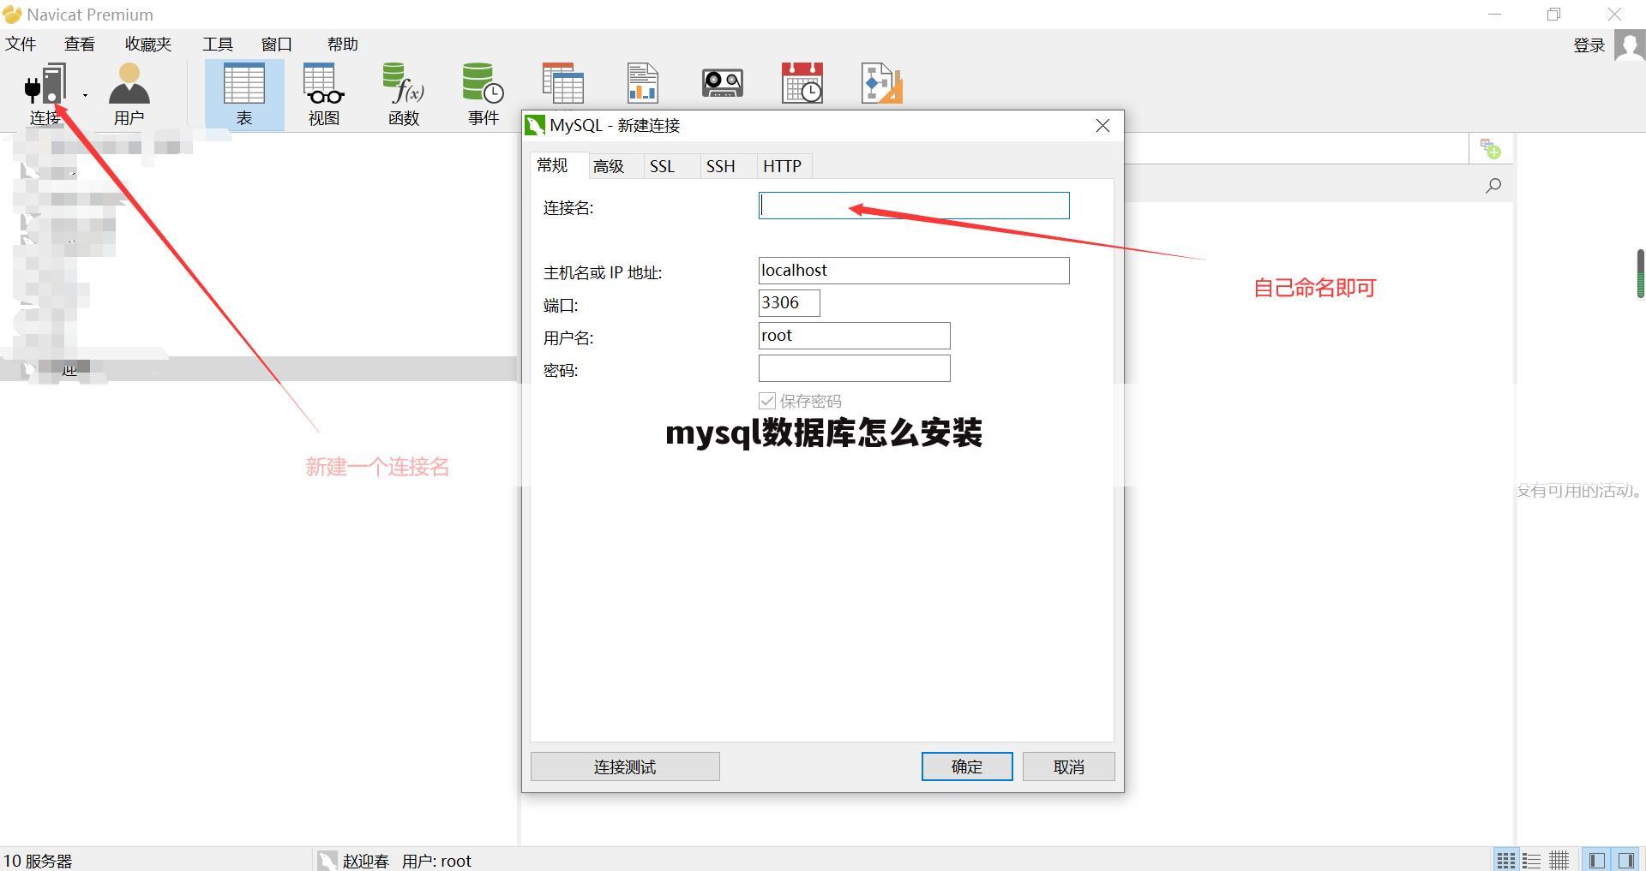Switch to list view in status bar
Viewport: 1646px width, 871px height.
[1532, 860]
